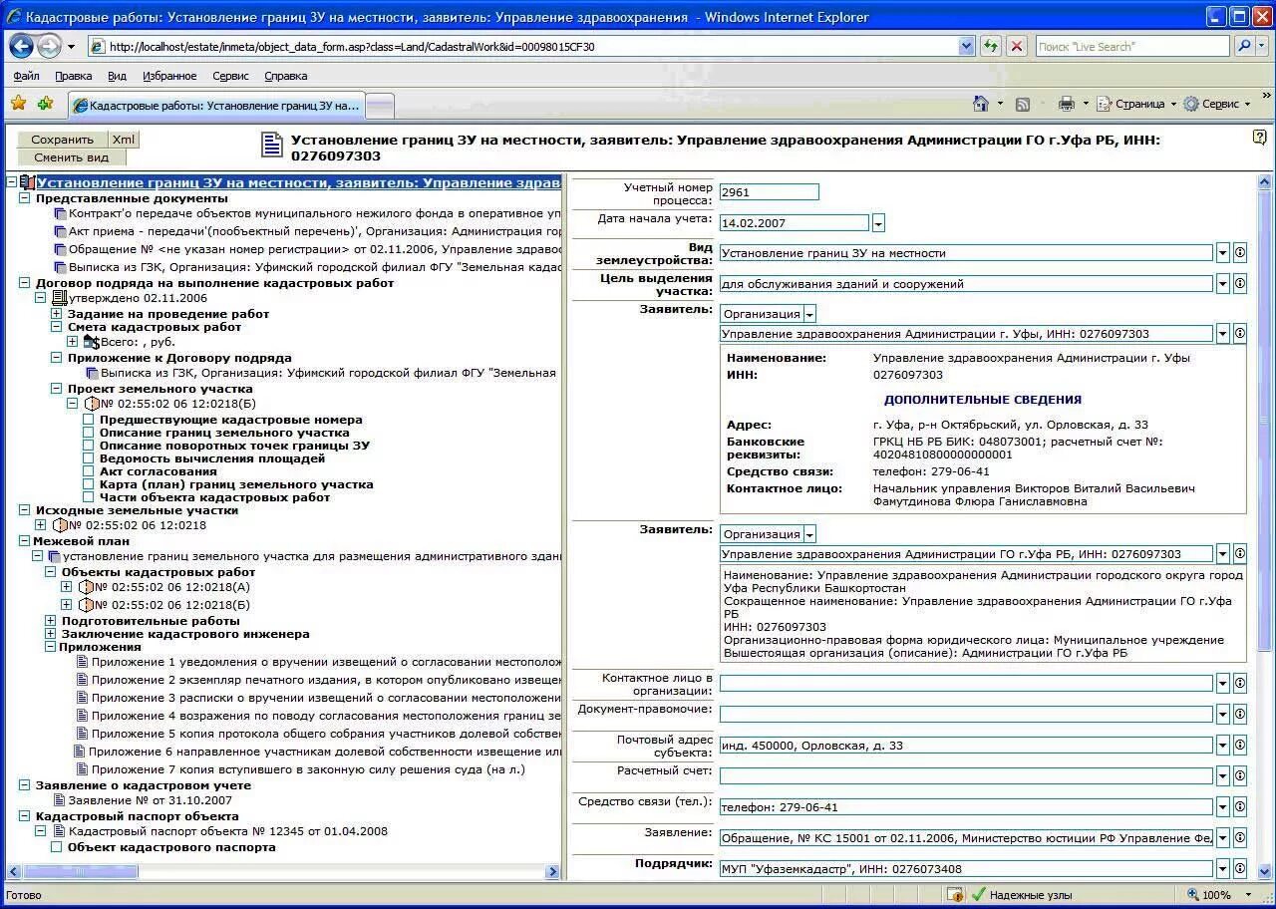Open the 'Вид землеустройства' dropdown arrow
1276x909 pixels.
tap(1223, 253)
